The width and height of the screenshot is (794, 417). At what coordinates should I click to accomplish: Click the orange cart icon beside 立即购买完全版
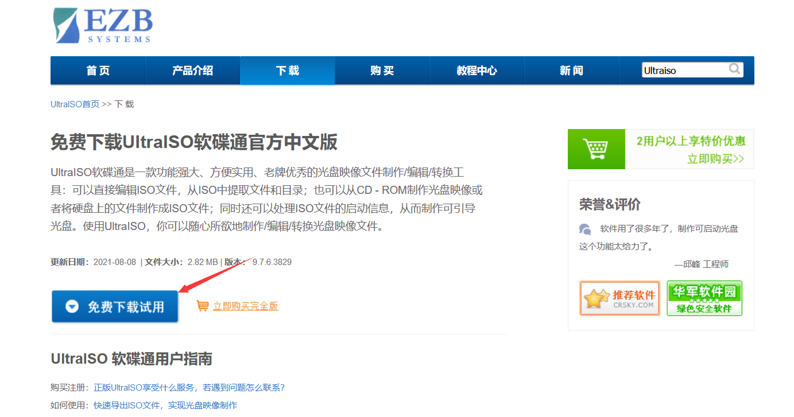click(202, 306)
